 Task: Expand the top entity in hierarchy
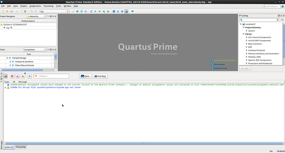(x=4, y=28)
